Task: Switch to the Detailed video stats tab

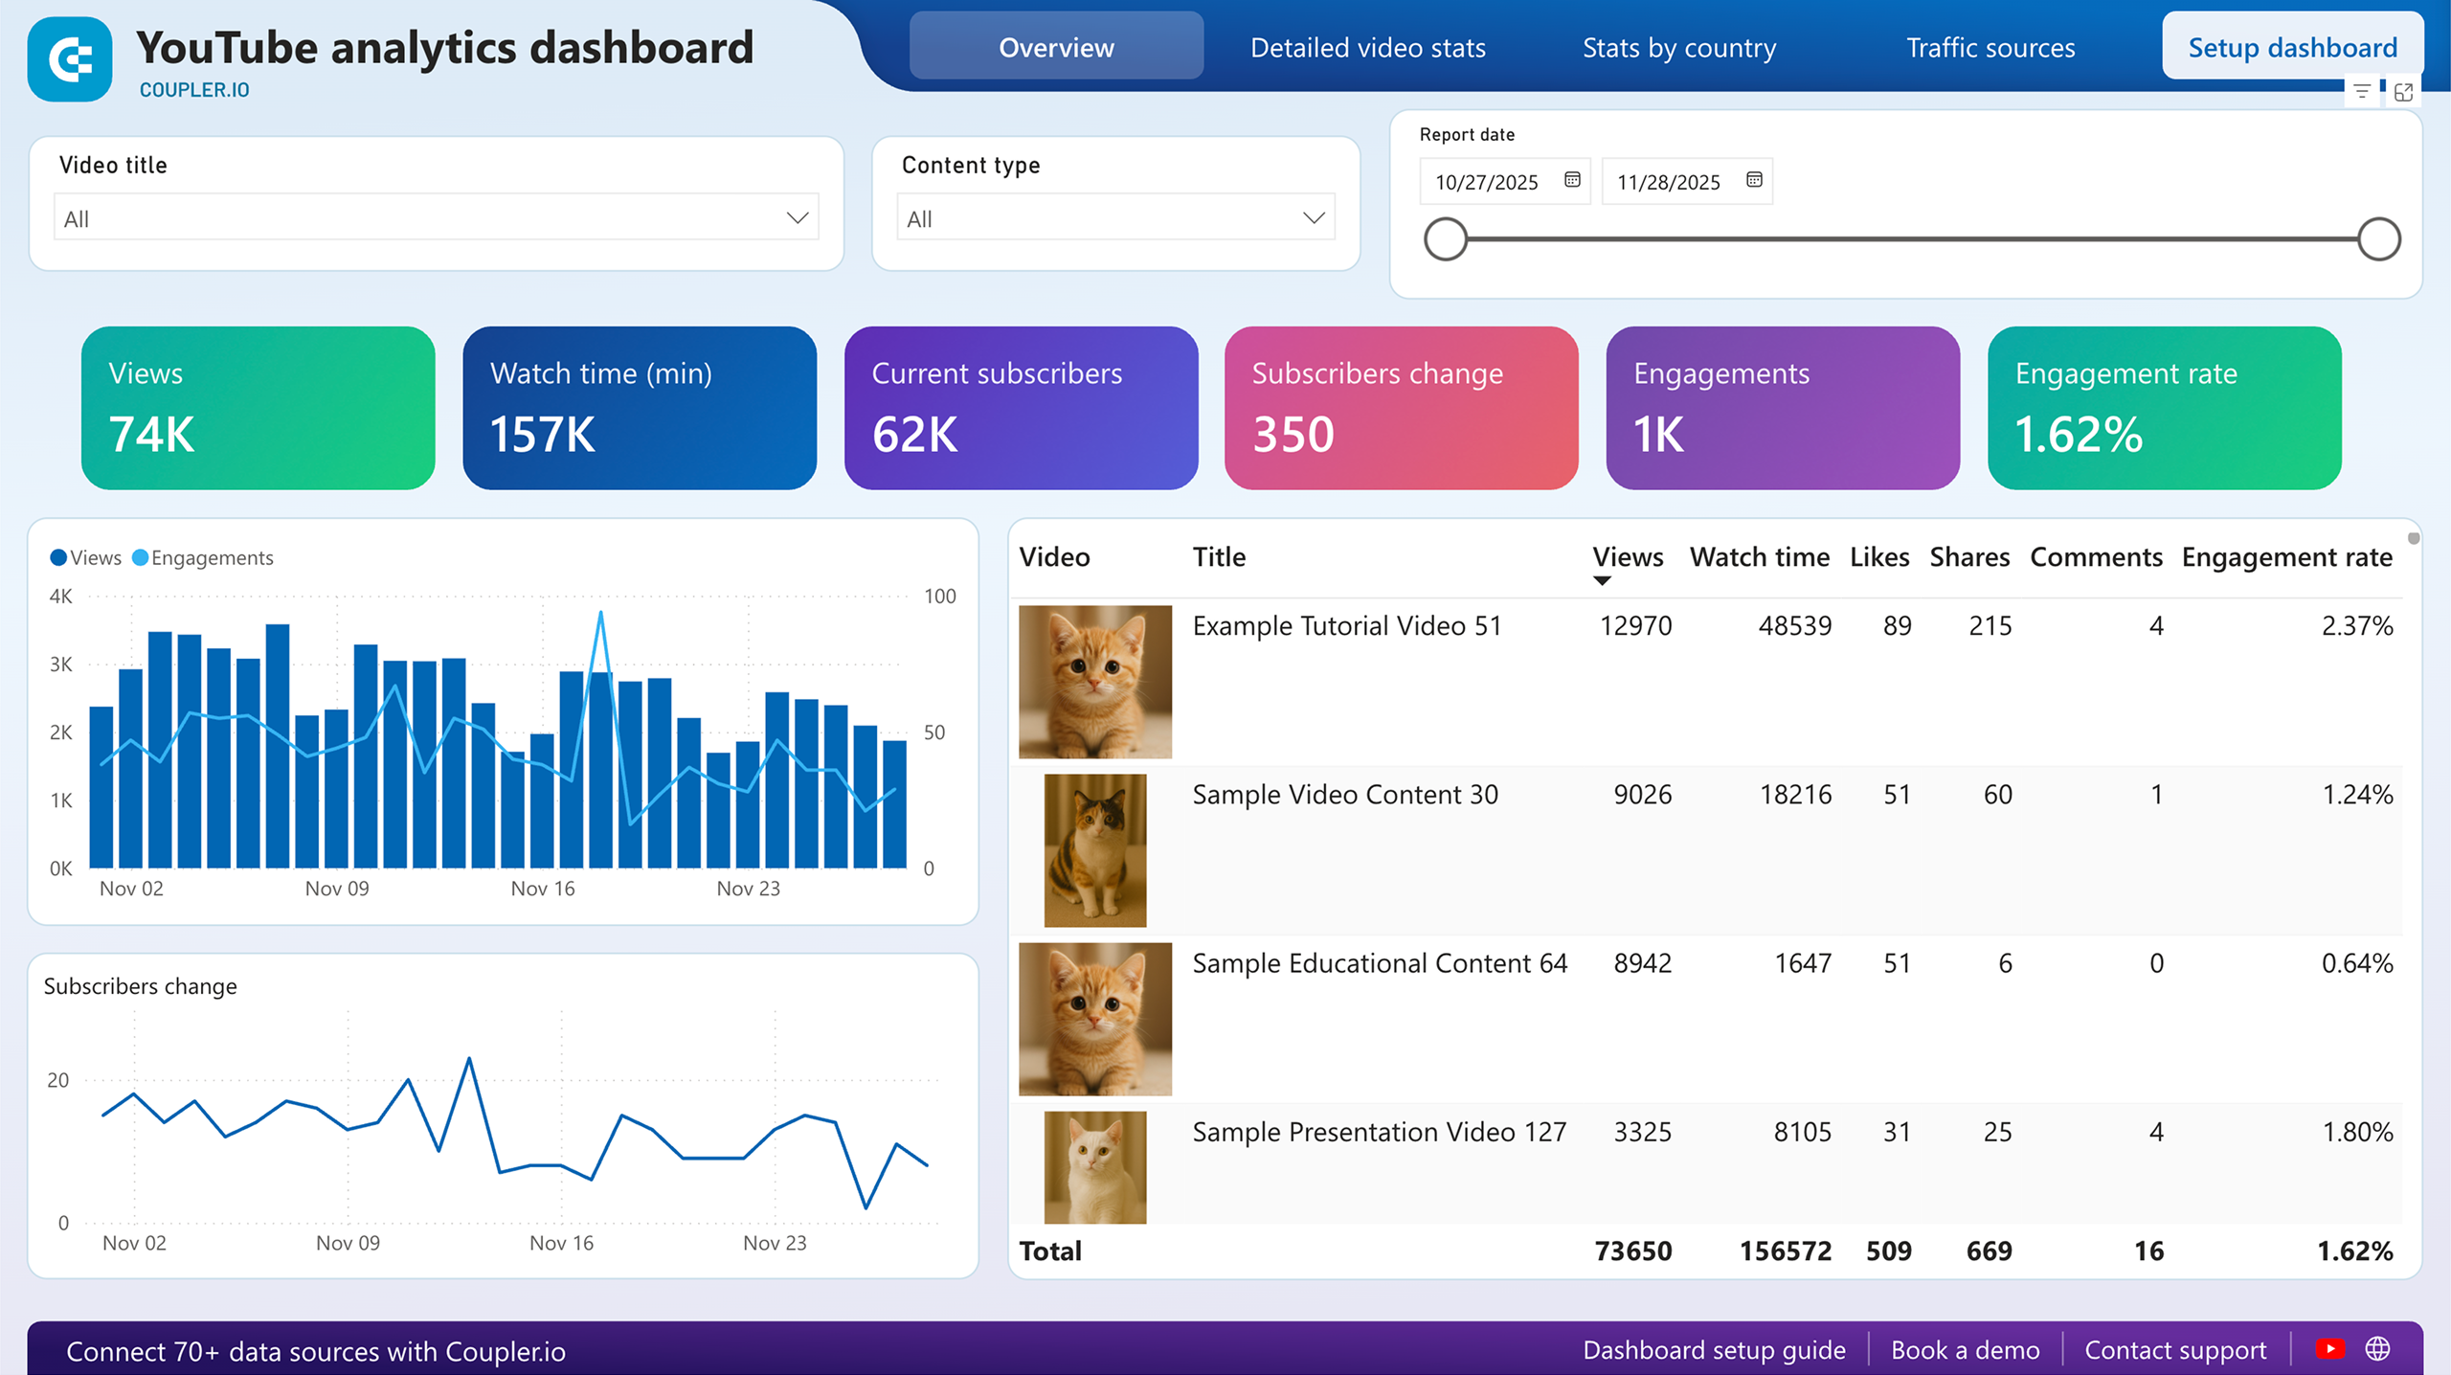Action: point(1367,47)
